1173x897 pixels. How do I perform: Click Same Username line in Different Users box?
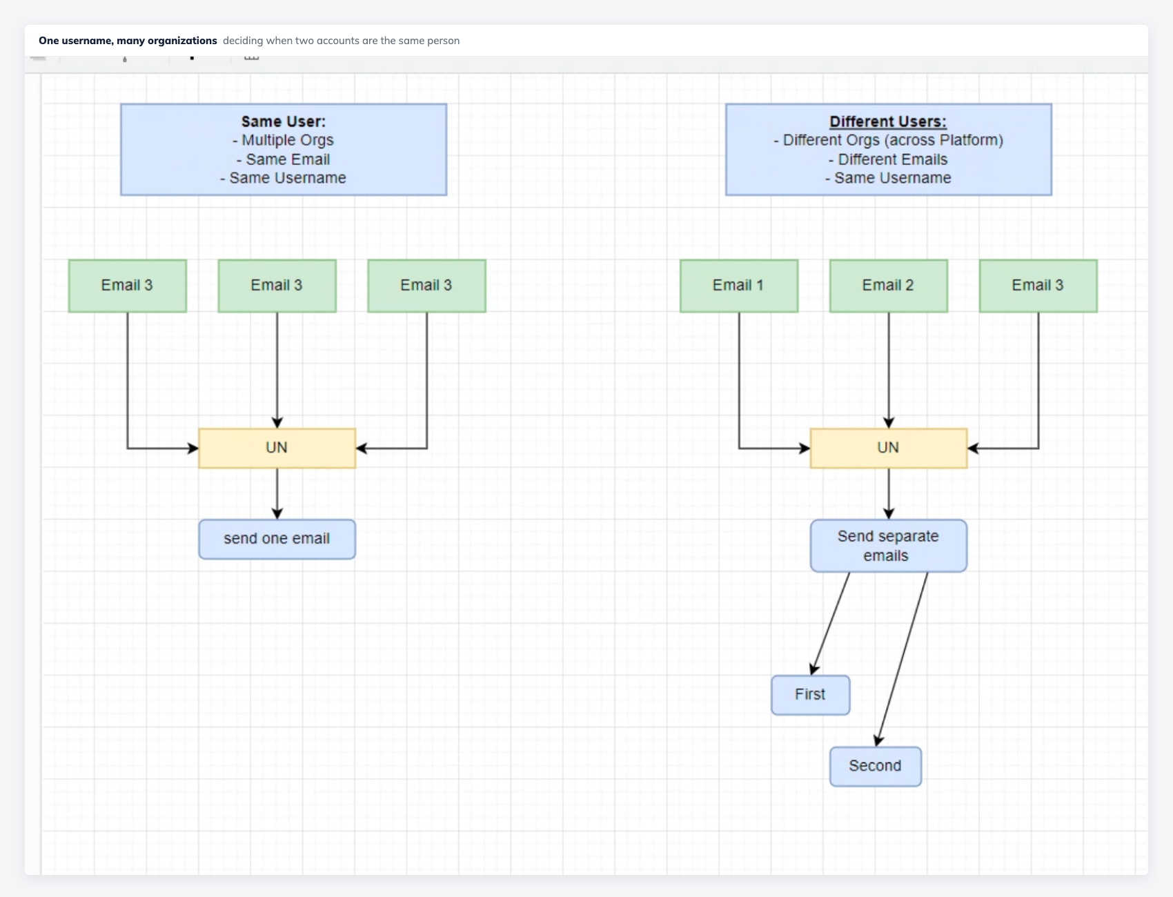(x=889, y=178)
